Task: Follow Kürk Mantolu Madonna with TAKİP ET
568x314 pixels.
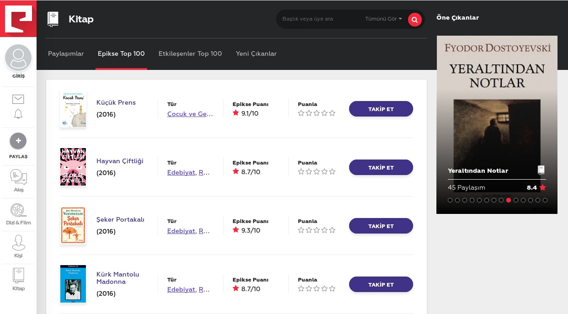Action: 381,284
